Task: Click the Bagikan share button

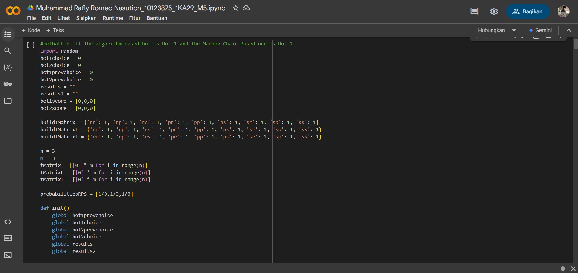Action: (527, 11)
